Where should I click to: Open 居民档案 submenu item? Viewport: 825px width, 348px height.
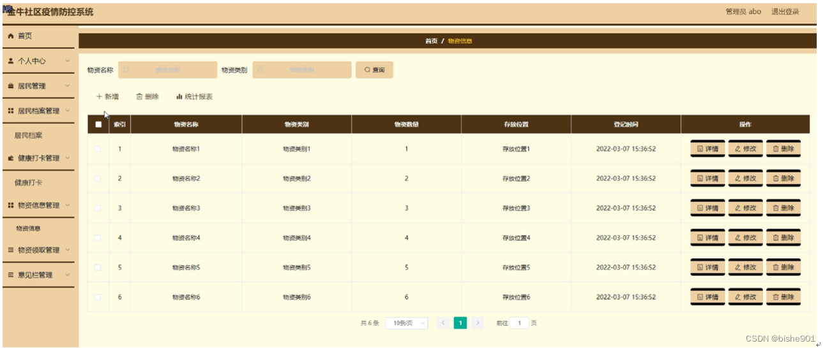29,136
